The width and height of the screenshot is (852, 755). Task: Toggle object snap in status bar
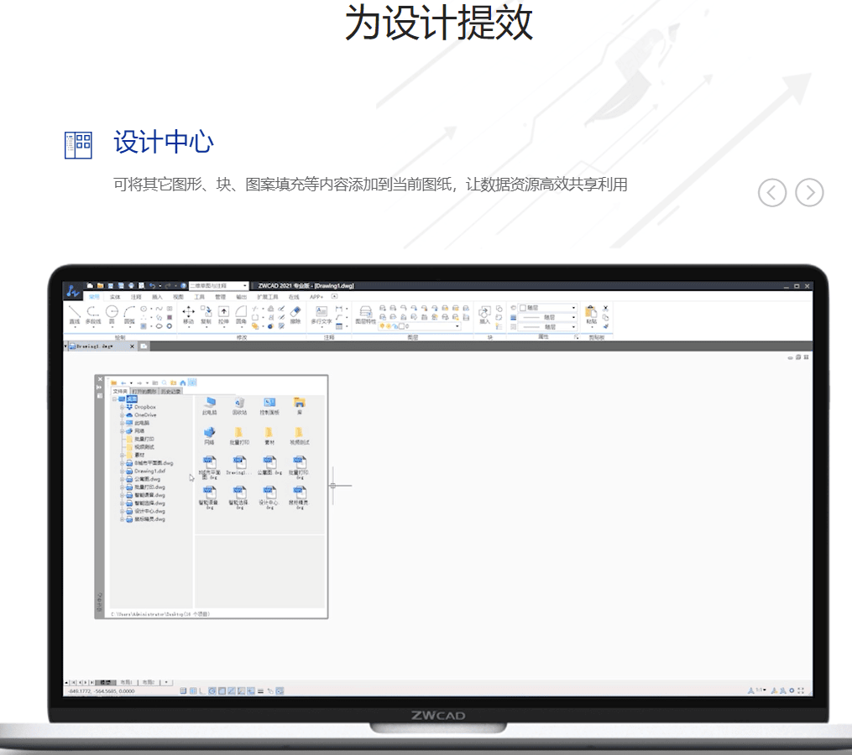point(222,691)
